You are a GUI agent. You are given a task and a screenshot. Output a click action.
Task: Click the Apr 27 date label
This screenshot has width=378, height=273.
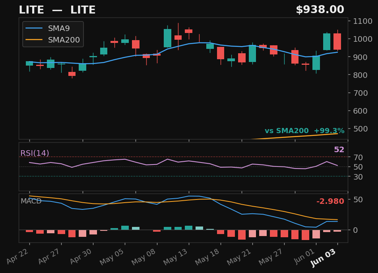coord(50,256)
